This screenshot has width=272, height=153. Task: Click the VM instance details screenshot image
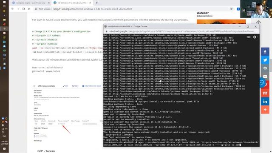click(68, 113)
